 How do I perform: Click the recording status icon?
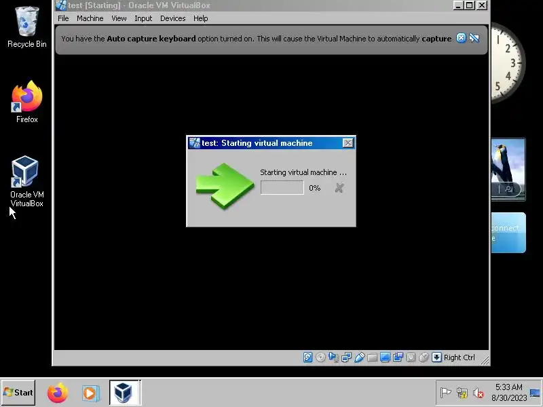[x=398, y=357]
